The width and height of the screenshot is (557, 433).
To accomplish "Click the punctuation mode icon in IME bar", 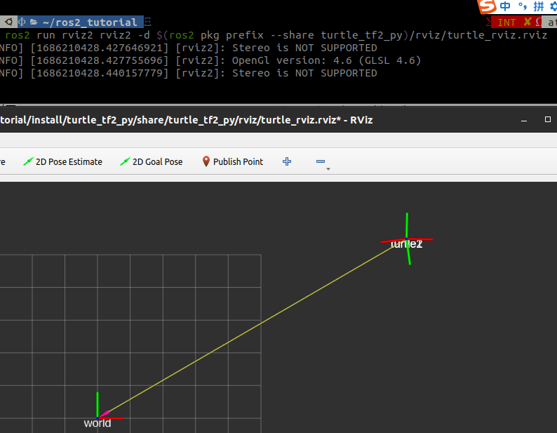I will 522,6.
